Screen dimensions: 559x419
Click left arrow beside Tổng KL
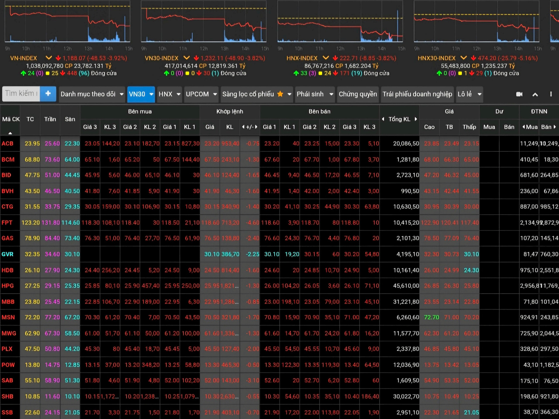point(383,119)
